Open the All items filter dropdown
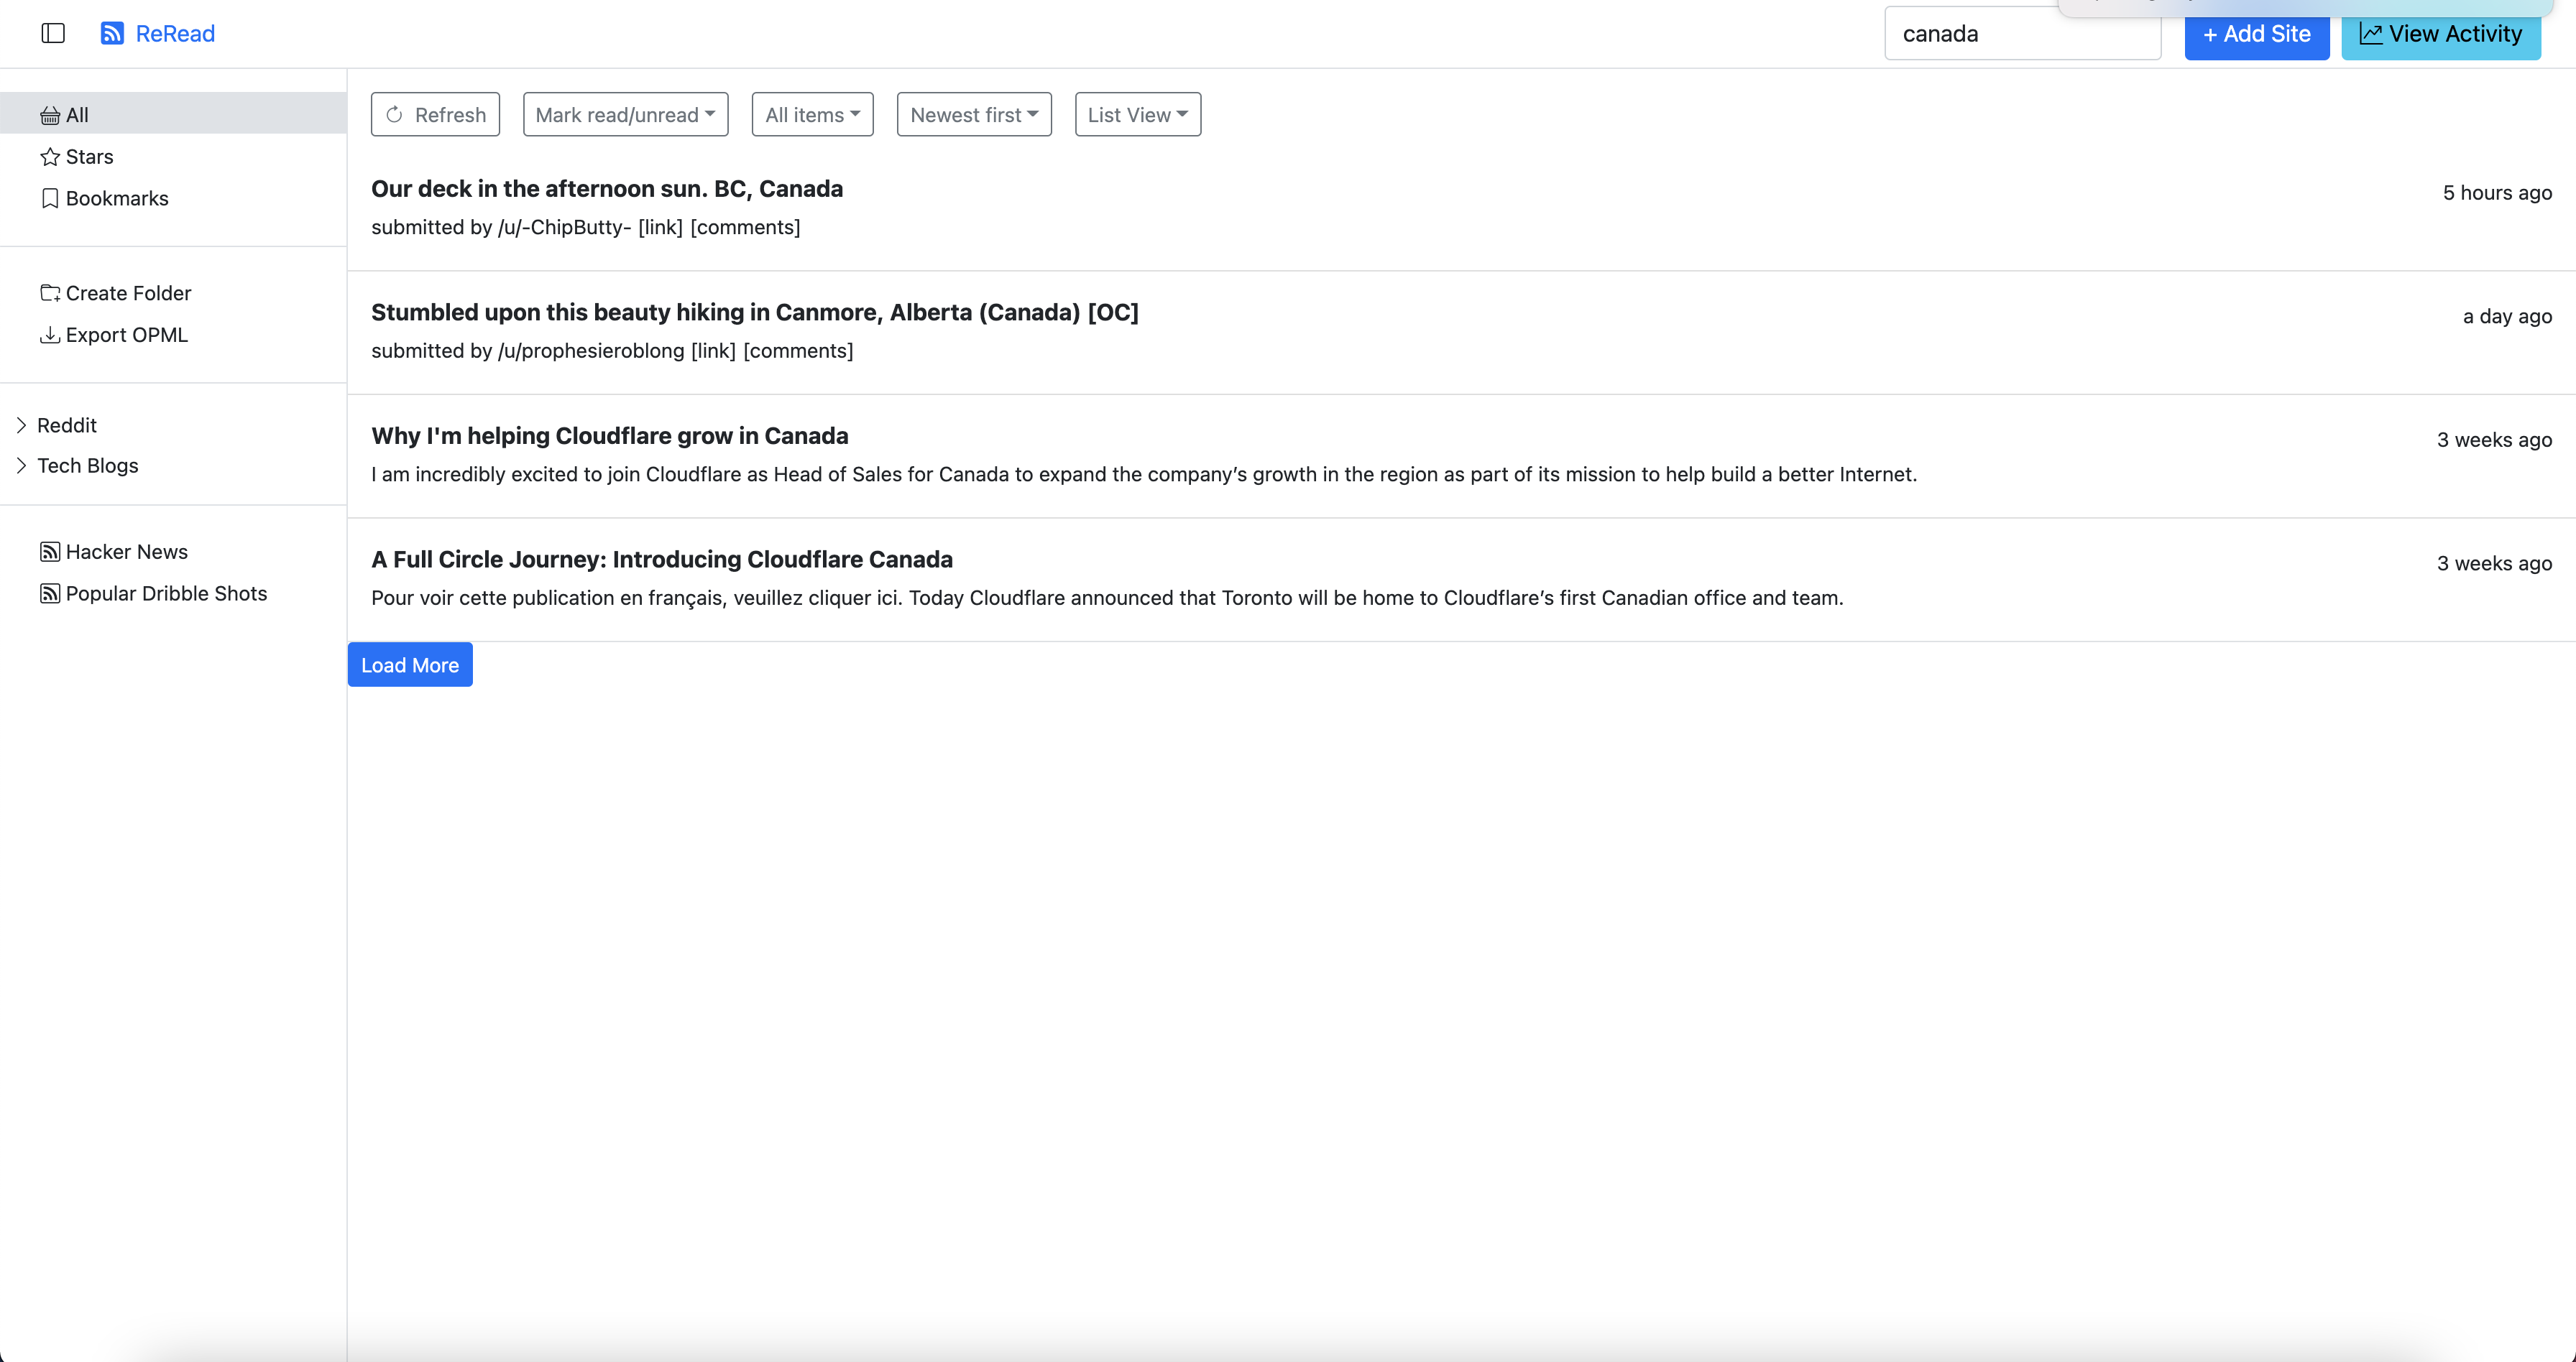Viewport: 2576px width, 1362px height. [812, 115]
